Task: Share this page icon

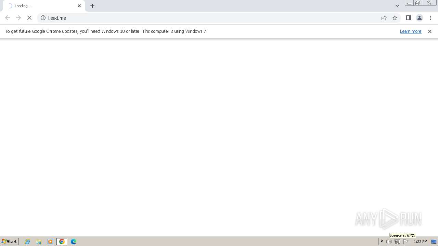Action: click(384, 18)
